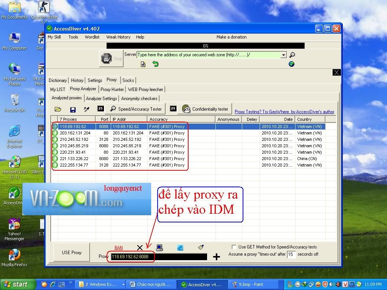Viewport: 387px width, 290px height.
Task: Open the Analyzer Settings tab
Action: (x=101, y=99)
